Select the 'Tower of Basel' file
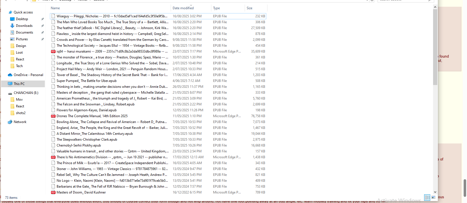This screenshot has height=203, width=467. [112, 75]
